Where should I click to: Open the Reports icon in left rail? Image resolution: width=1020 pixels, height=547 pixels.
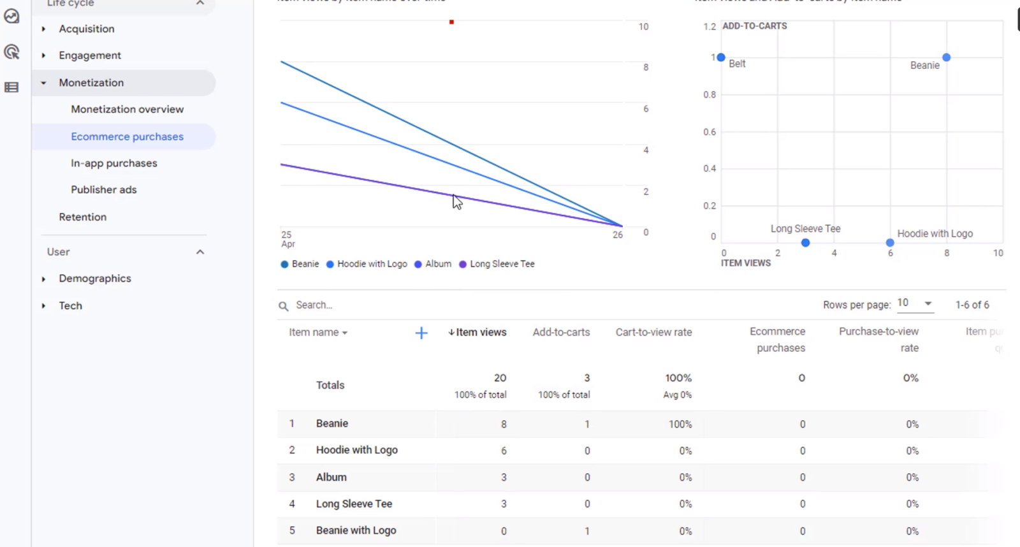coord(11,16)
